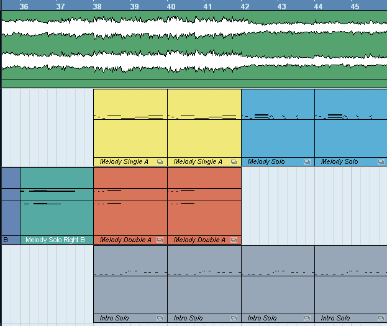The height and width of the screenshot is (326, 387).
Task: Click the icon on Intro Solo clip at bar 42
Action: point(307,318)
